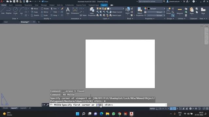Screen dimensions: 209x117
Task: Select the Line tool
Action: pos(3,11)
